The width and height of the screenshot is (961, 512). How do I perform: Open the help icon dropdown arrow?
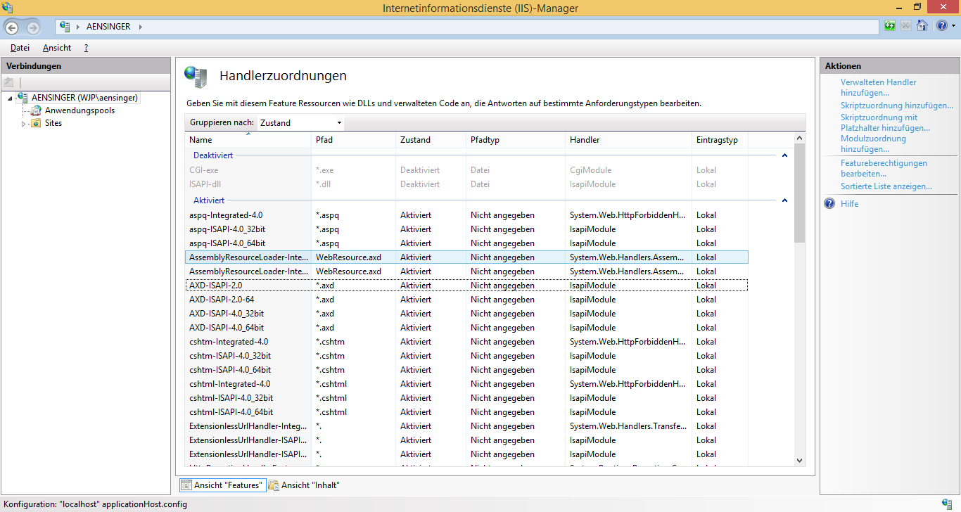coord(953,26)
